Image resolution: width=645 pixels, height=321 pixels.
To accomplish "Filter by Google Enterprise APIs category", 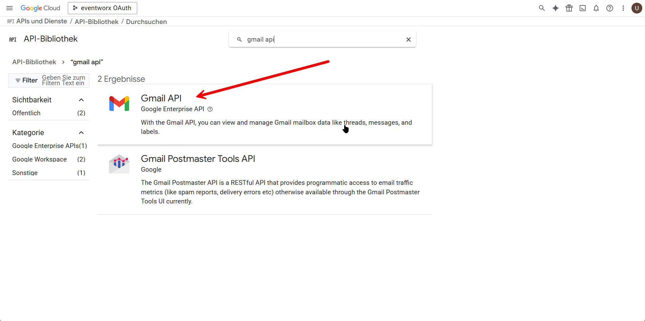I will coord(49,146).
